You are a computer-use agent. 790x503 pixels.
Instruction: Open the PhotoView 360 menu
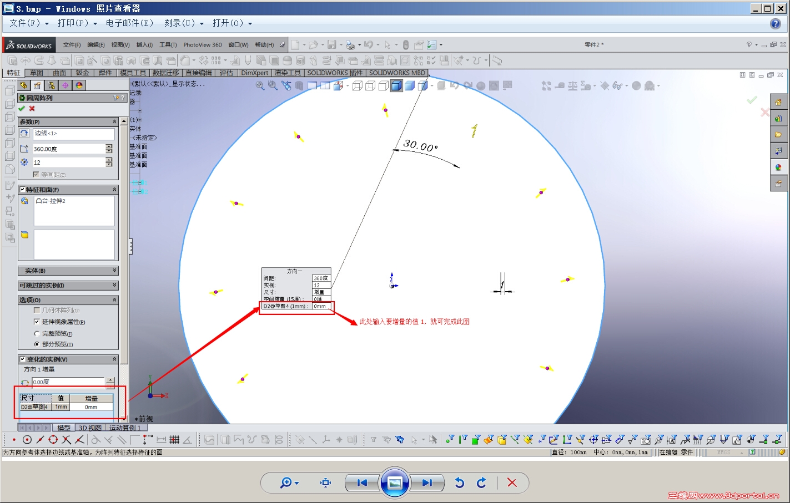click(x=203, y=45)
